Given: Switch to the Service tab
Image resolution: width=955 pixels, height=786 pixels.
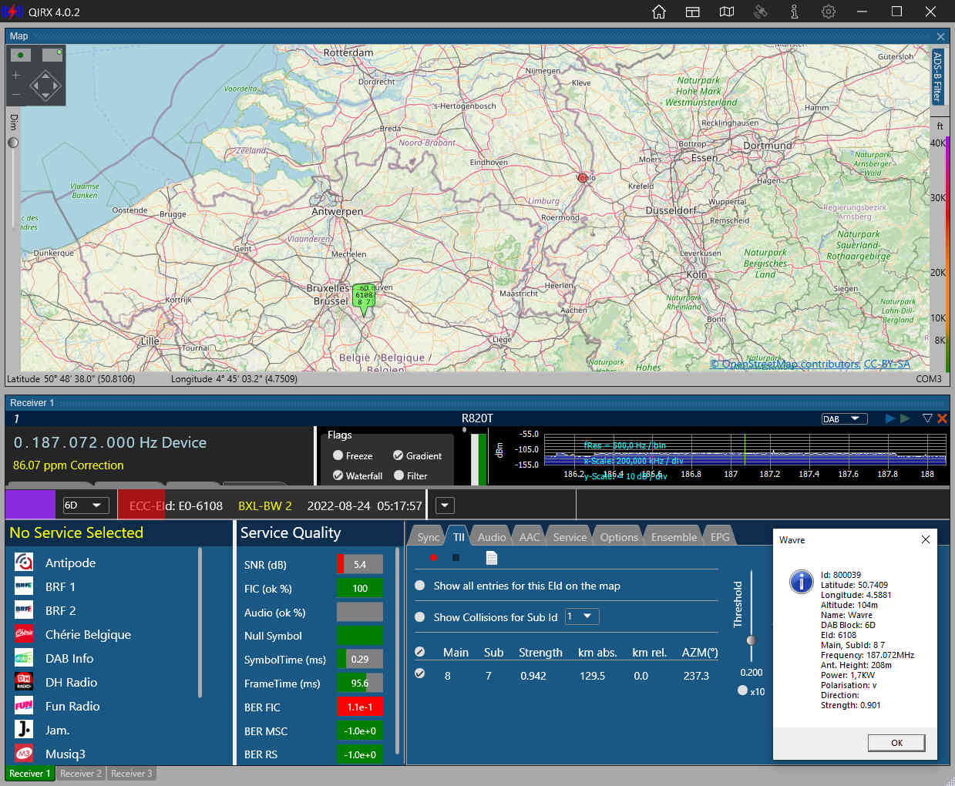Looking at the screenshot, I should pos(570,537).
